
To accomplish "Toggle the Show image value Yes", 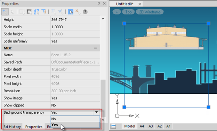I will [x=75, y=98].
